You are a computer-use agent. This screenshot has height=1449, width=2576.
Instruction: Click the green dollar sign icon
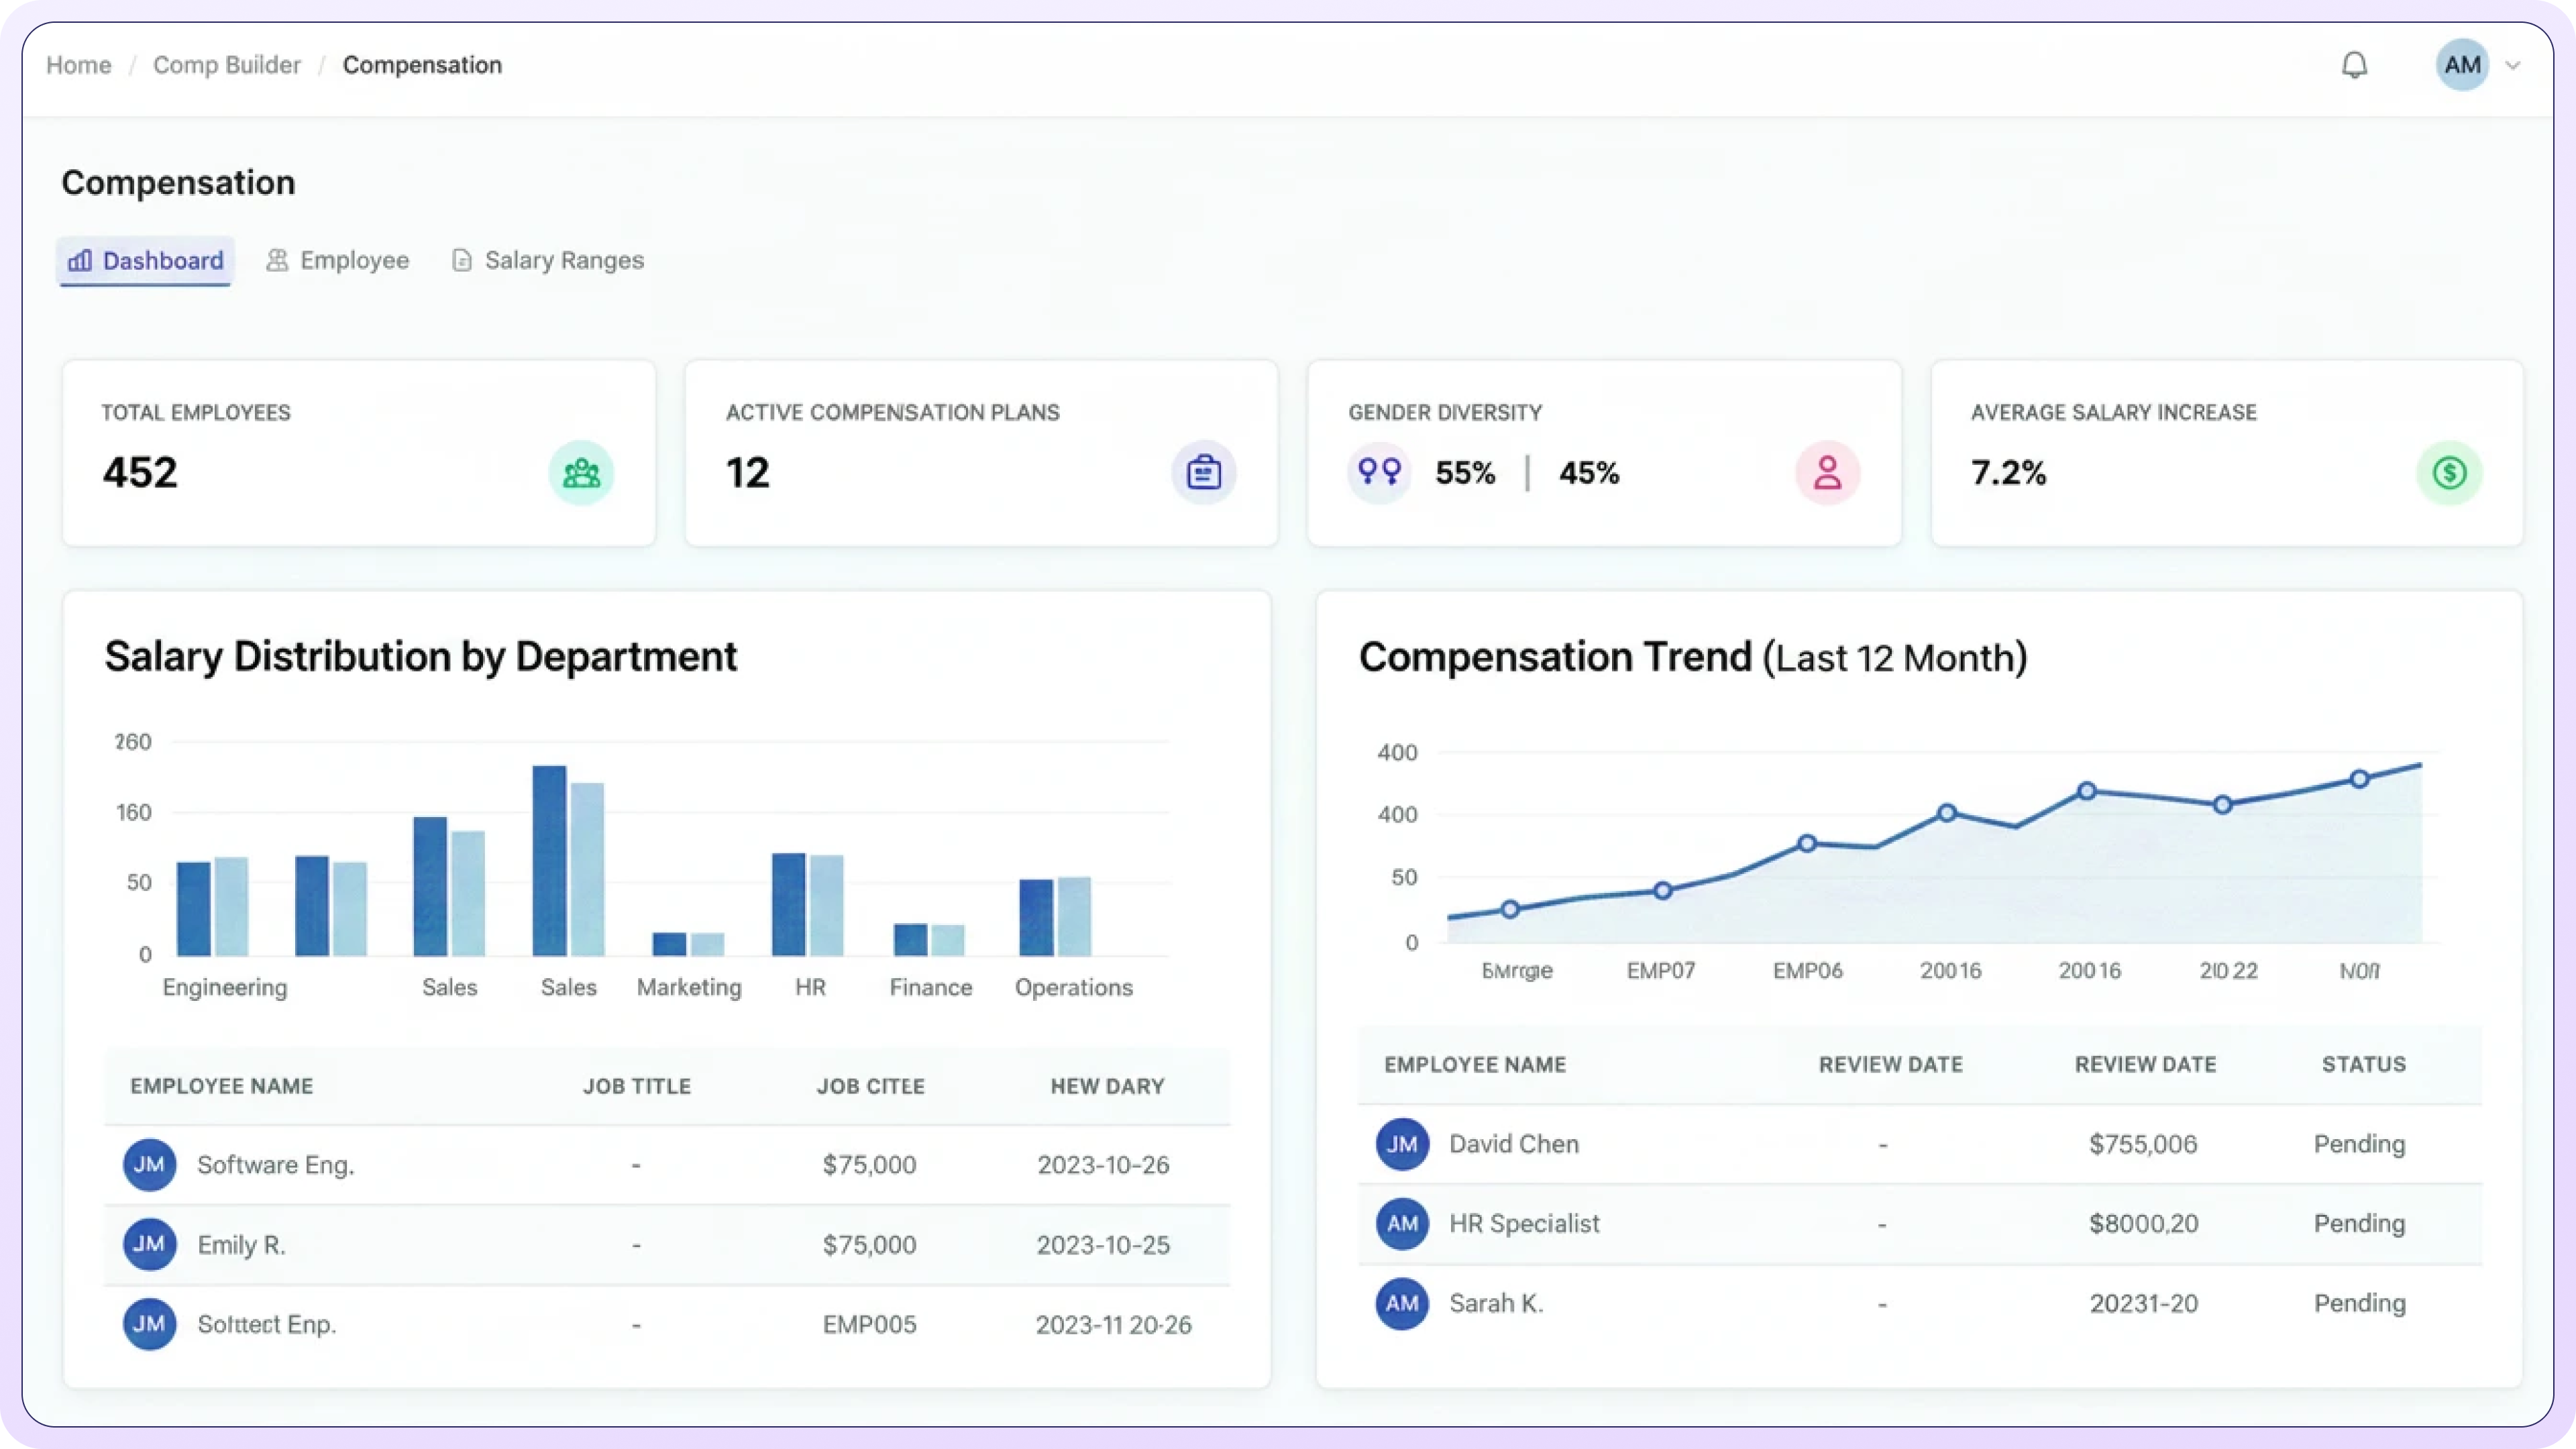pos(2449,473)
